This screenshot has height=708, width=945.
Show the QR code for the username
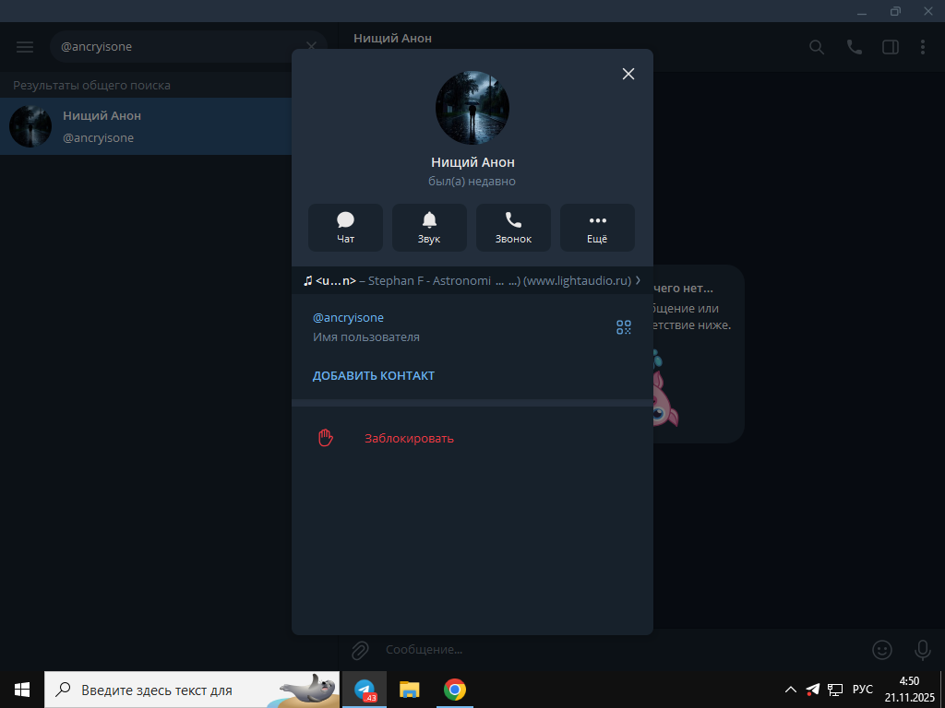click(x=624, y=327)
